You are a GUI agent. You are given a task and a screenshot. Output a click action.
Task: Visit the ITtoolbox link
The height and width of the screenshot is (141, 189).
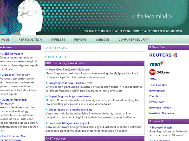(x=155, y=96)
